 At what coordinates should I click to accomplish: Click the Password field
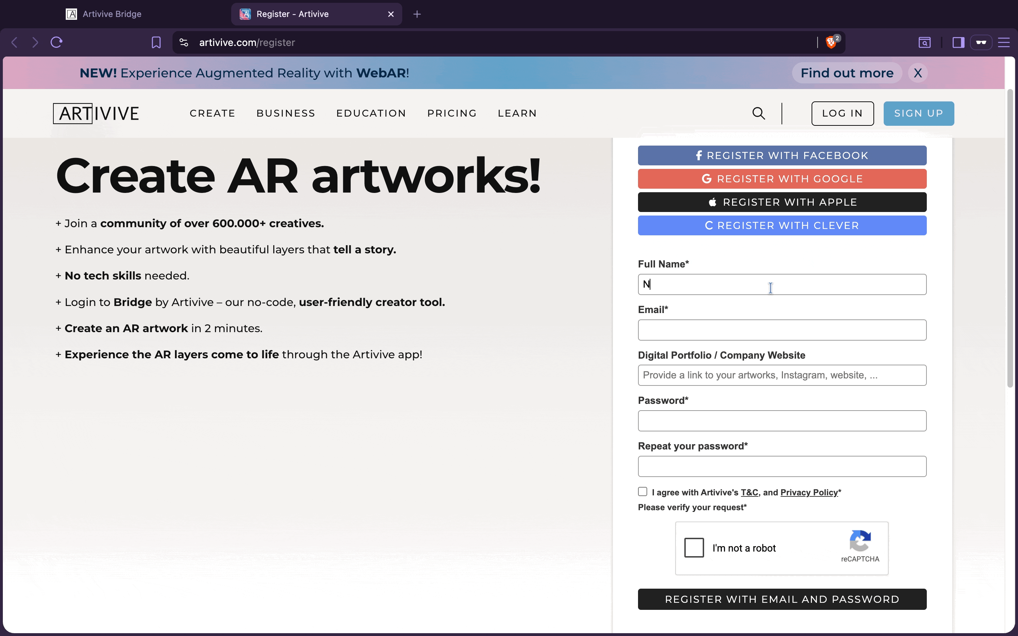(782, 420)
